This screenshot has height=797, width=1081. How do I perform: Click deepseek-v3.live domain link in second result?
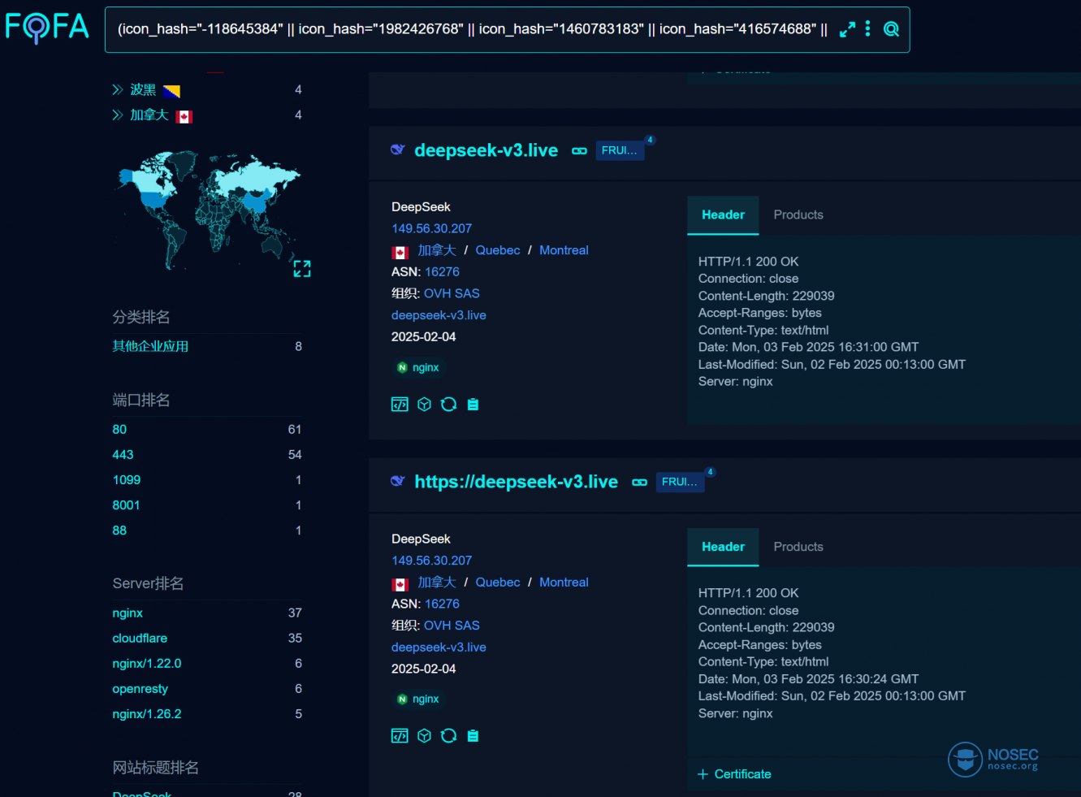coord(439,648)
